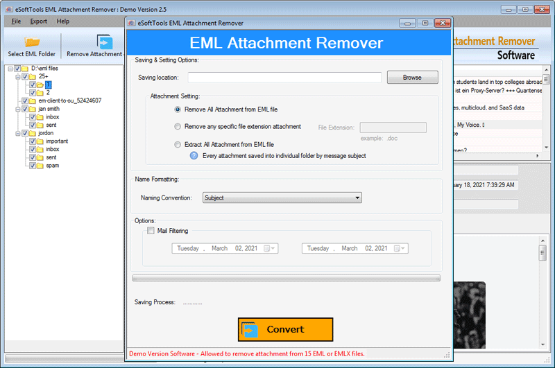Click the 7:39:29 AM date field
555x368 pixels.
pos(486,185)
